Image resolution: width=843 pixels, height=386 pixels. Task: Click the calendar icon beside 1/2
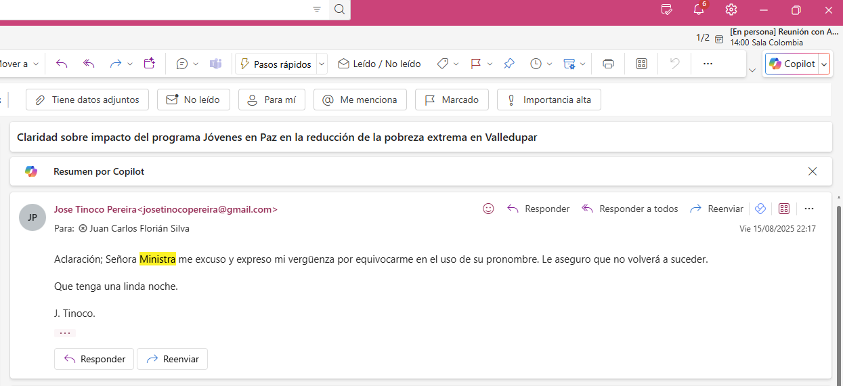click(x=719, y=39)
